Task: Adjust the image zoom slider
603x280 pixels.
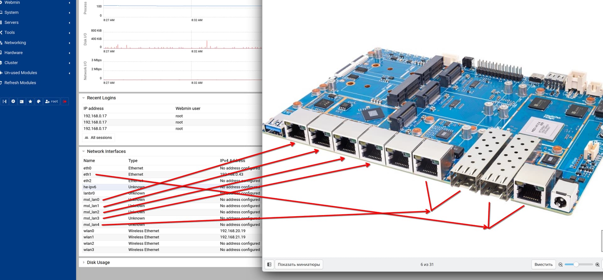Action: point(576,265)
